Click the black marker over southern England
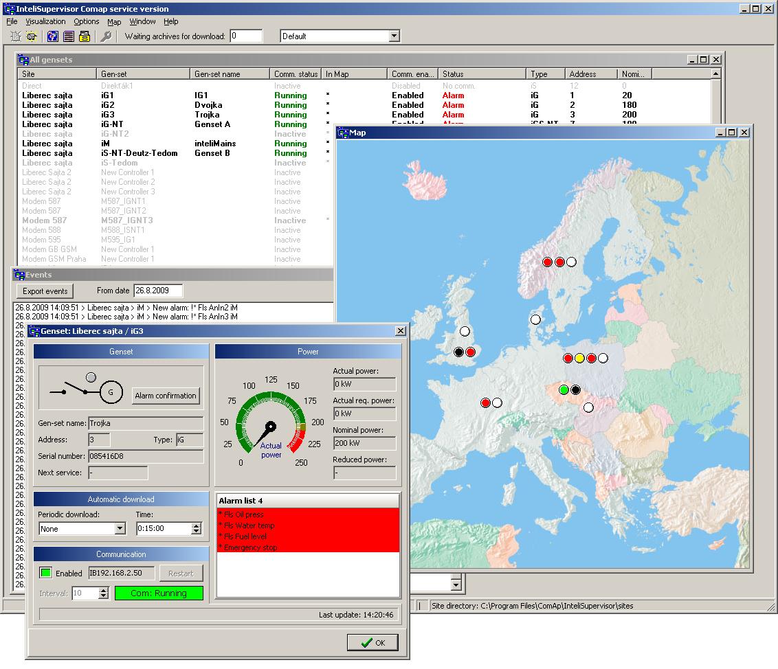Screen dimensions: 778x669 tap(459, 352)
